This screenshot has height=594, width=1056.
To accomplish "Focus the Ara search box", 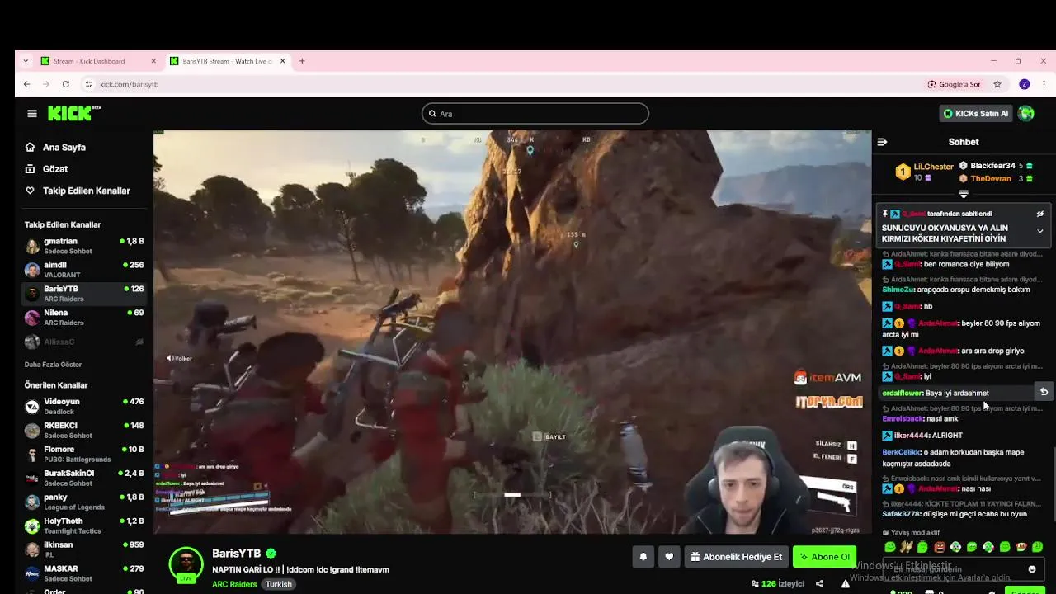I will pos(535,114).
